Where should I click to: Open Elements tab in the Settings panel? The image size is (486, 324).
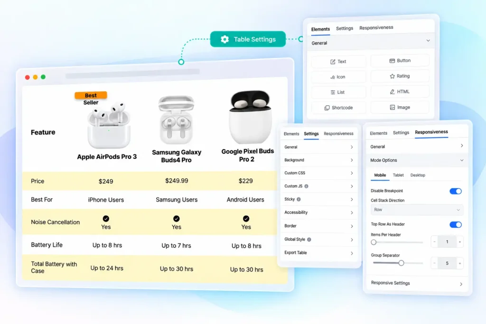click(291, 134)
